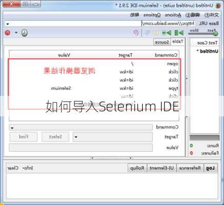Screen dimensions: 224x205
Task: Maximize the Selenium IDE window
Action: point(25,4)
